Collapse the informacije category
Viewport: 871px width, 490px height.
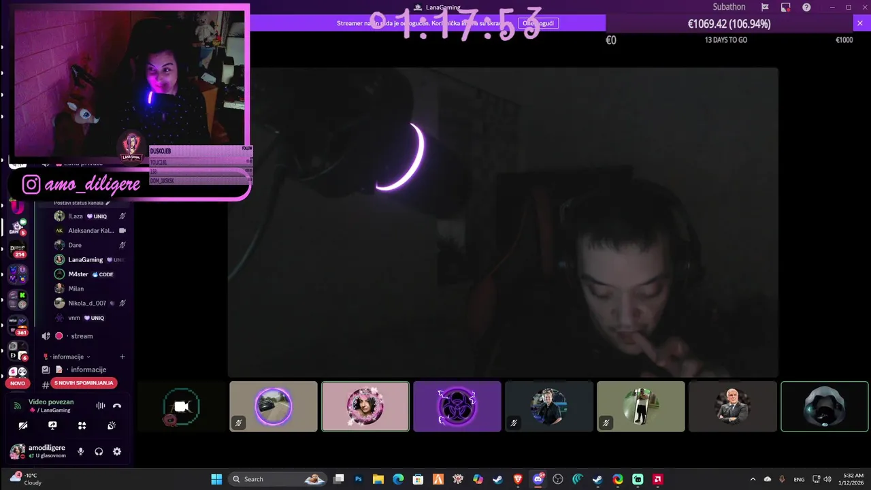click(67, 357)
